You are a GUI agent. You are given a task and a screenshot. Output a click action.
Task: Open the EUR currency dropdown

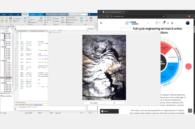tap(158, 23)
